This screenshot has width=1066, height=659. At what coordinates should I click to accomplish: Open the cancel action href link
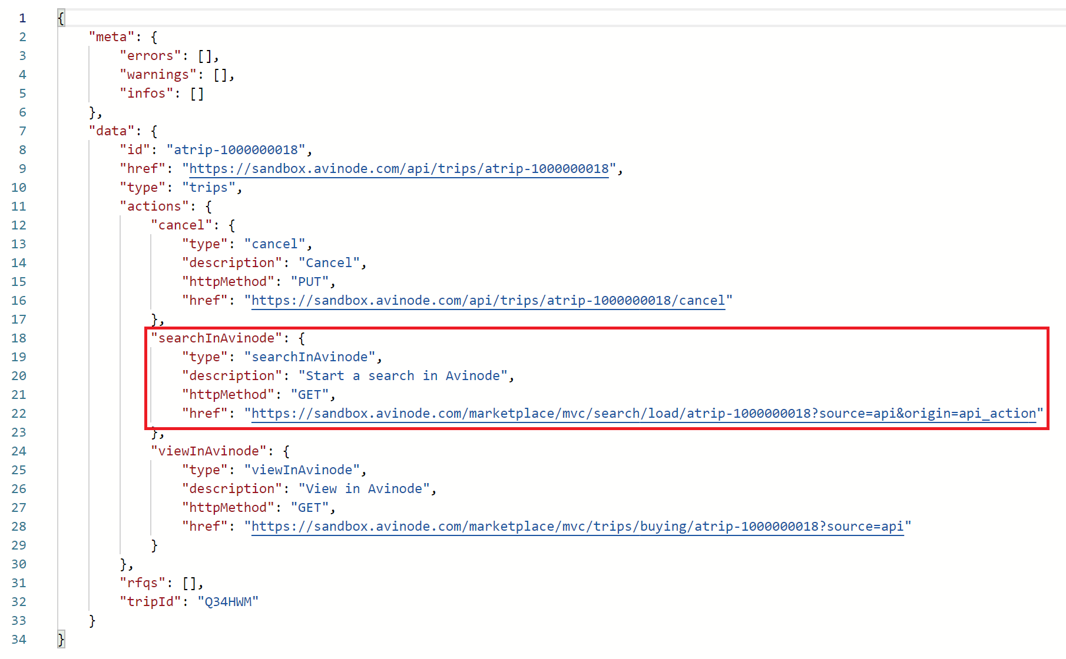point(488,301)
